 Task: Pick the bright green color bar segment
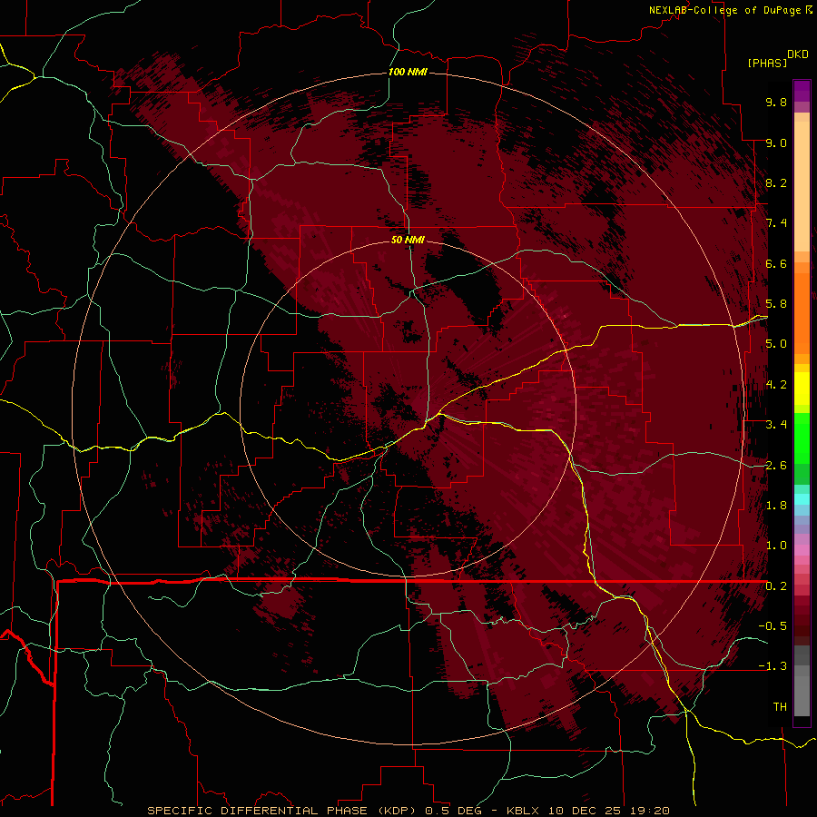802,438
